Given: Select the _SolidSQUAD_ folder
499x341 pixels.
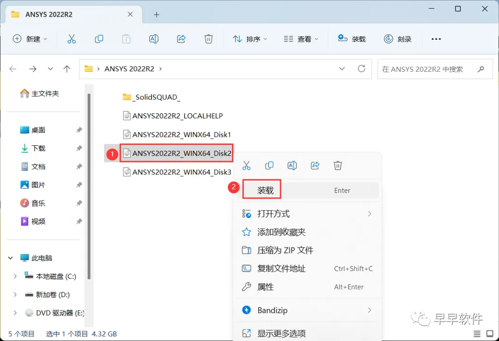Looking at the screenshot, I should pyautogui.click(x=152, y=97).
